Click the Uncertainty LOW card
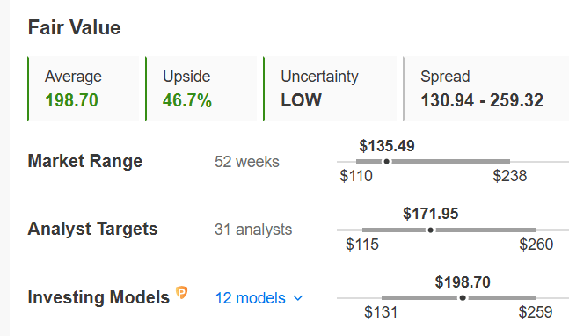Screen dimensions: 569x336 coord(330,89)
